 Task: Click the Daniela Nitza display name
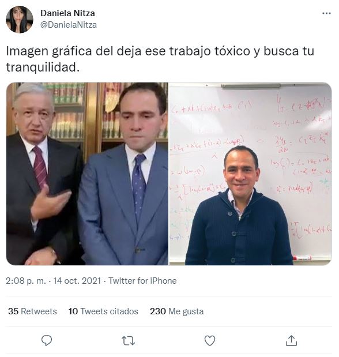pyautogui.click(x=67, y=13)
